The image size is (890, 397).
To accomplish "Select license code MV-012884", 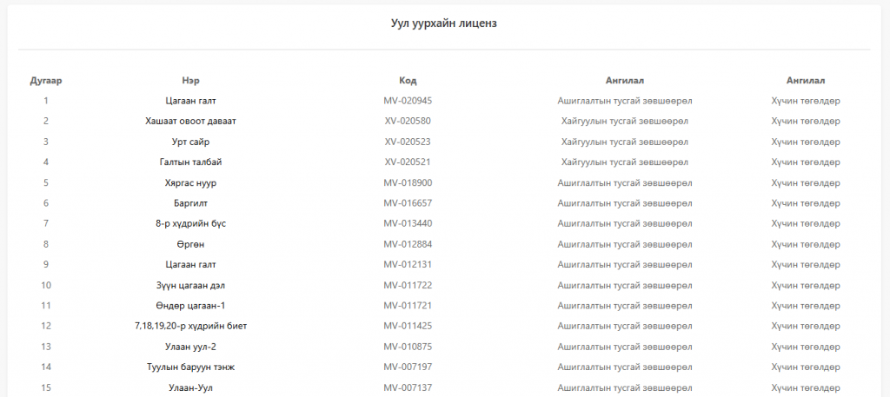I will [x=408, y=244].
